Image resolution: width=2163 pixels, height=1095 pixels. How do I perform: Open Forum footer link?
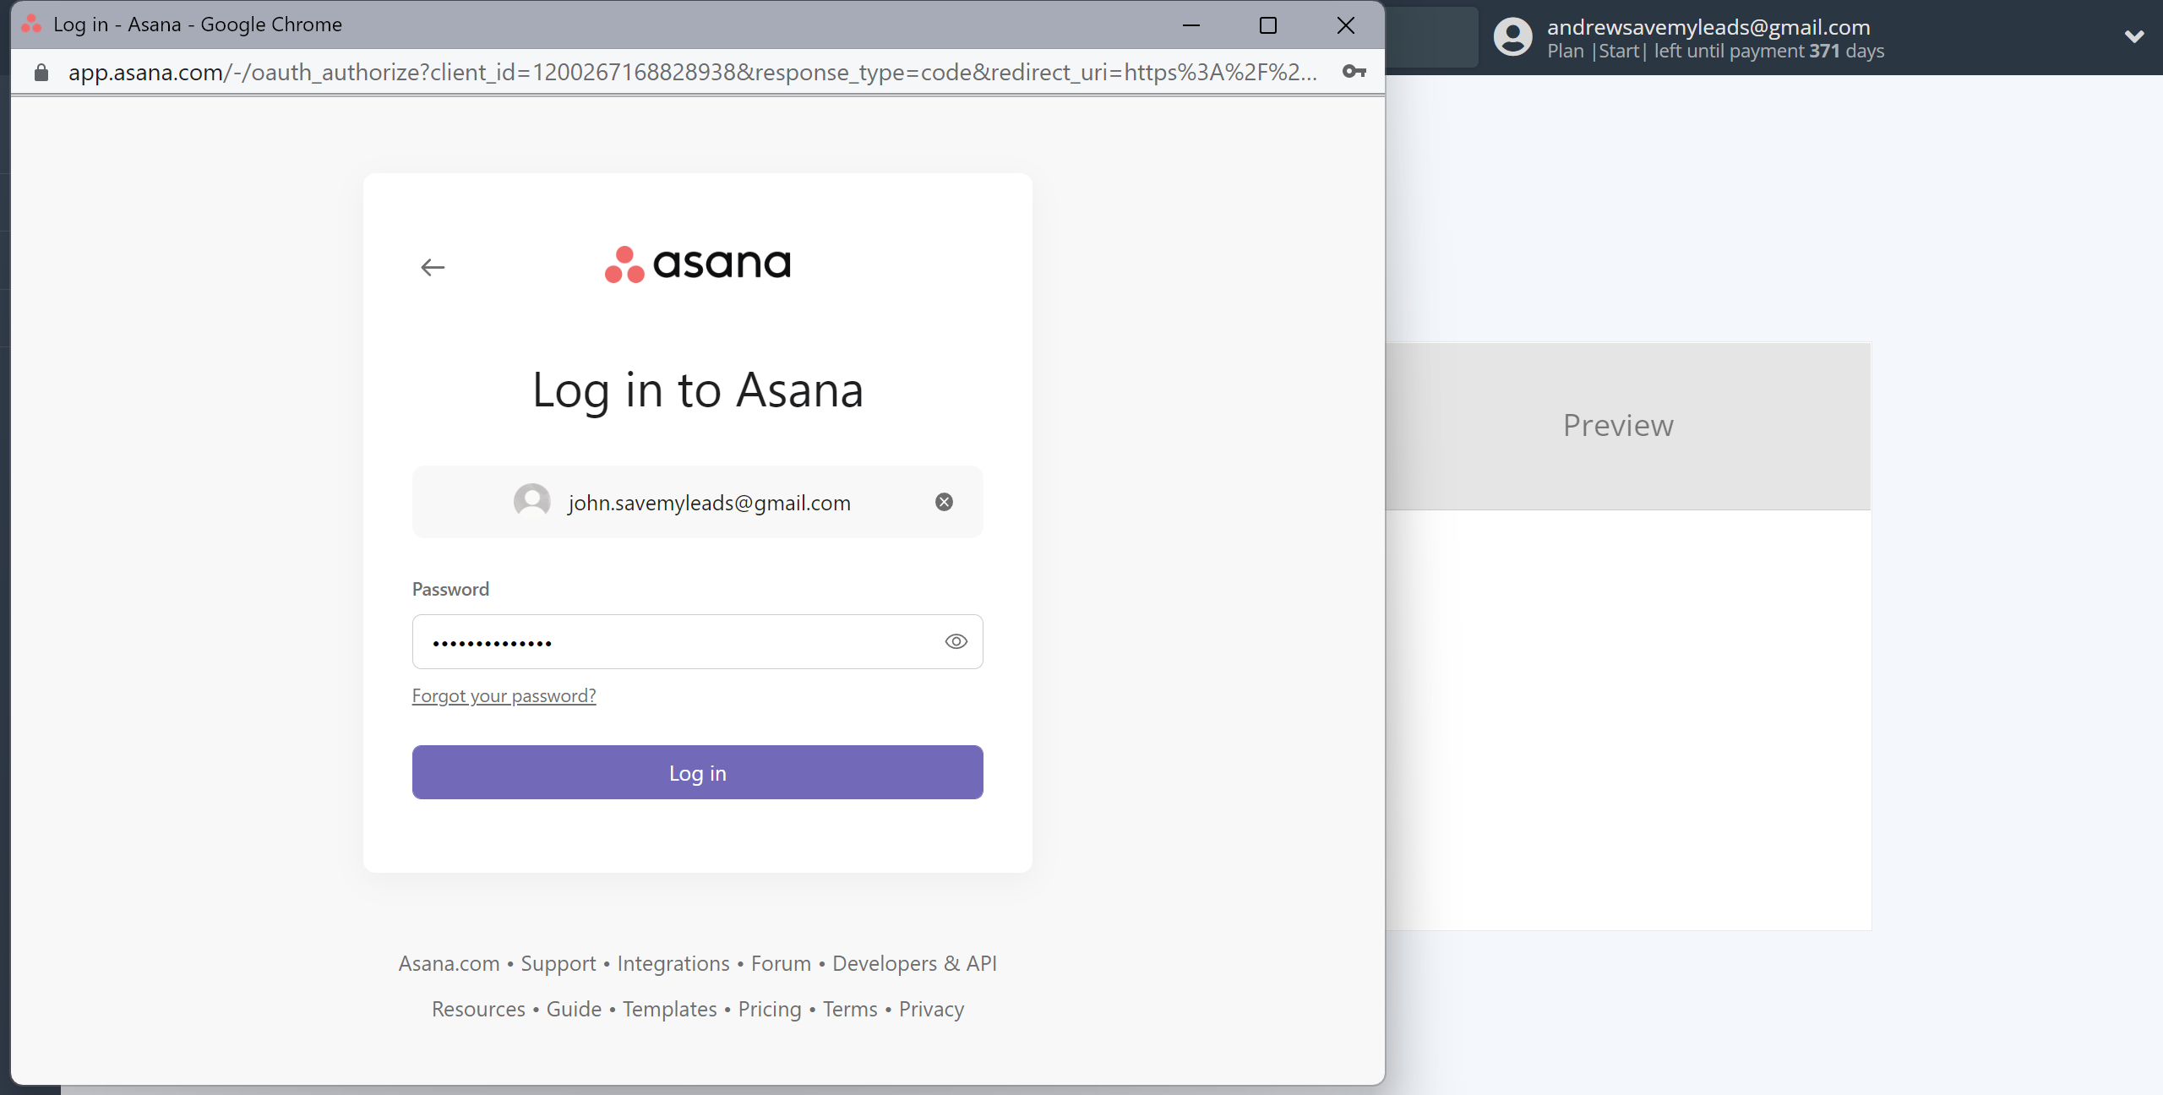click(x=781, y=964)
